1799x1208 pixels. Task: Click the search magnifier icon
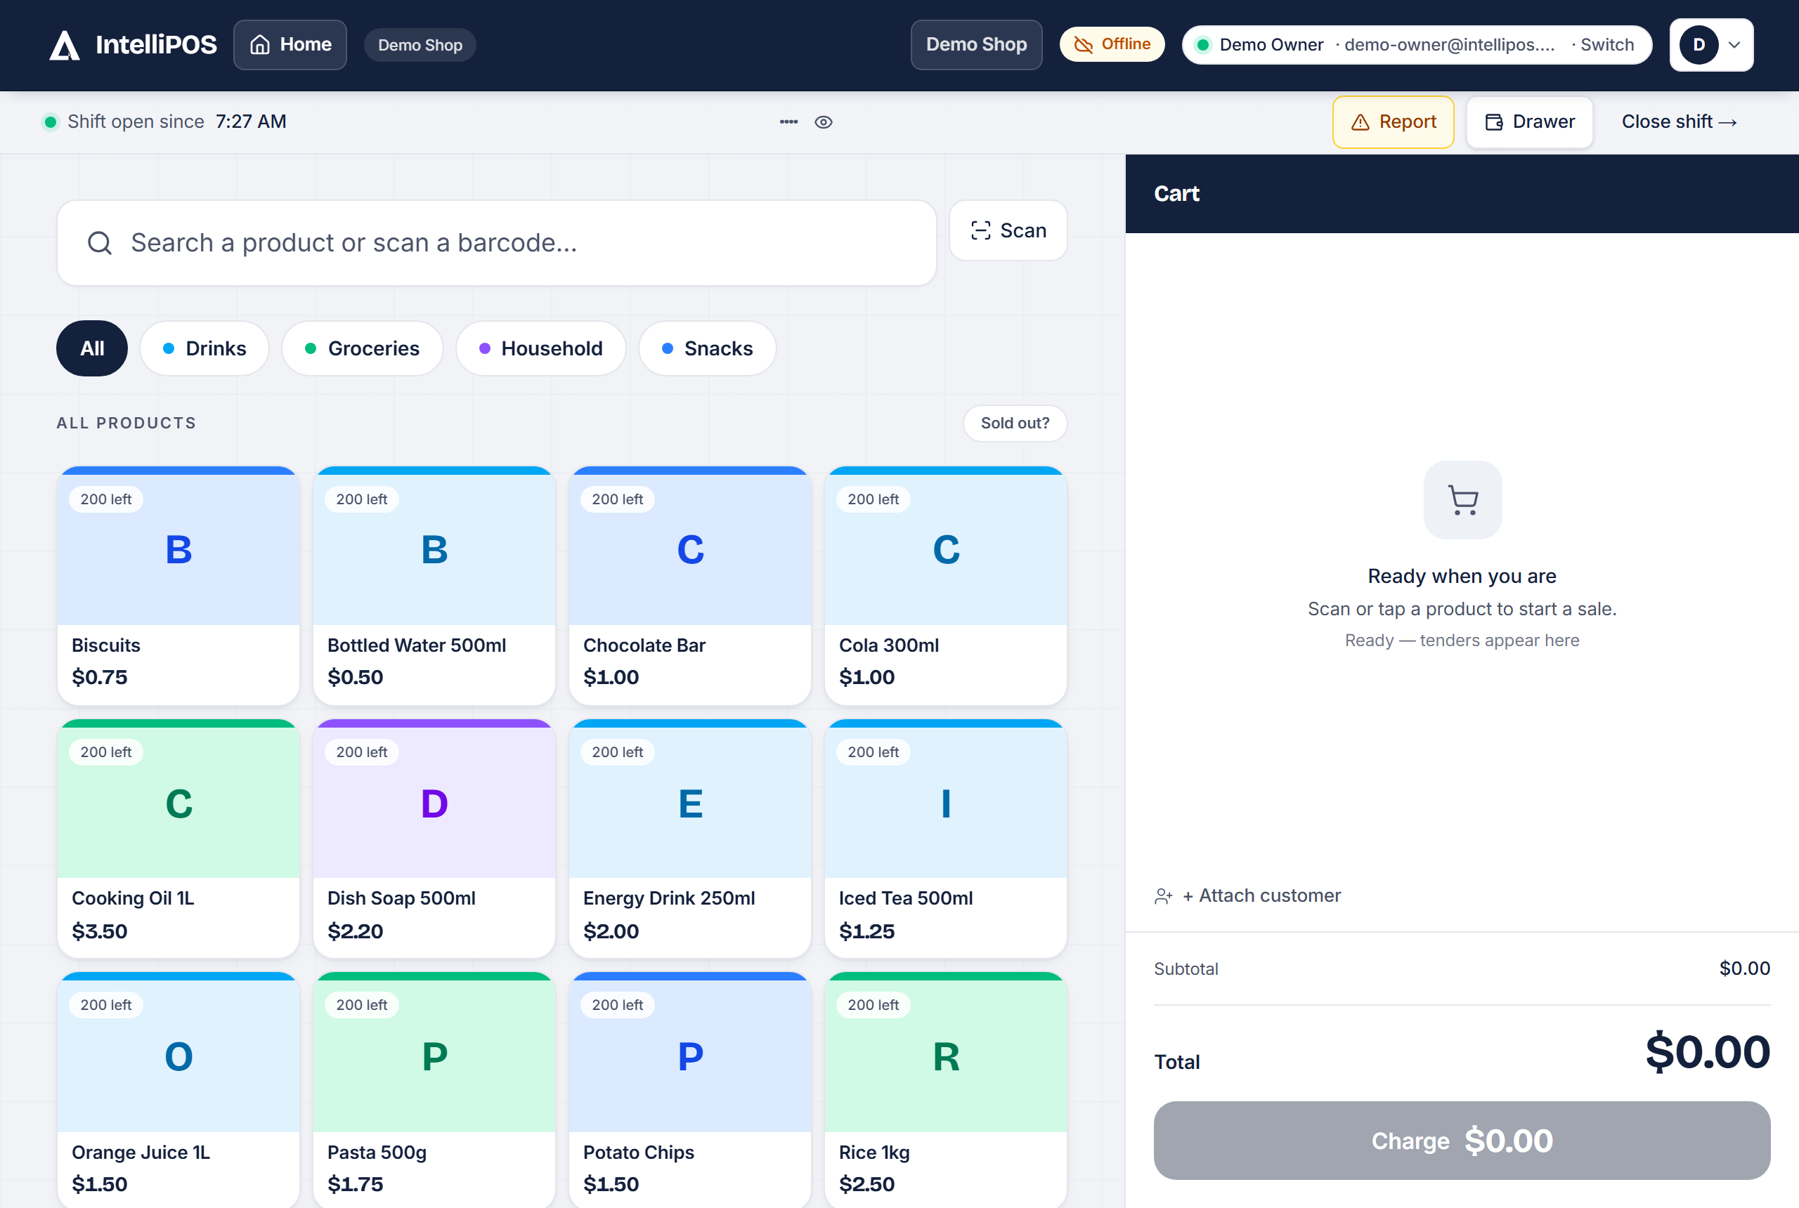tap(99, 243)
